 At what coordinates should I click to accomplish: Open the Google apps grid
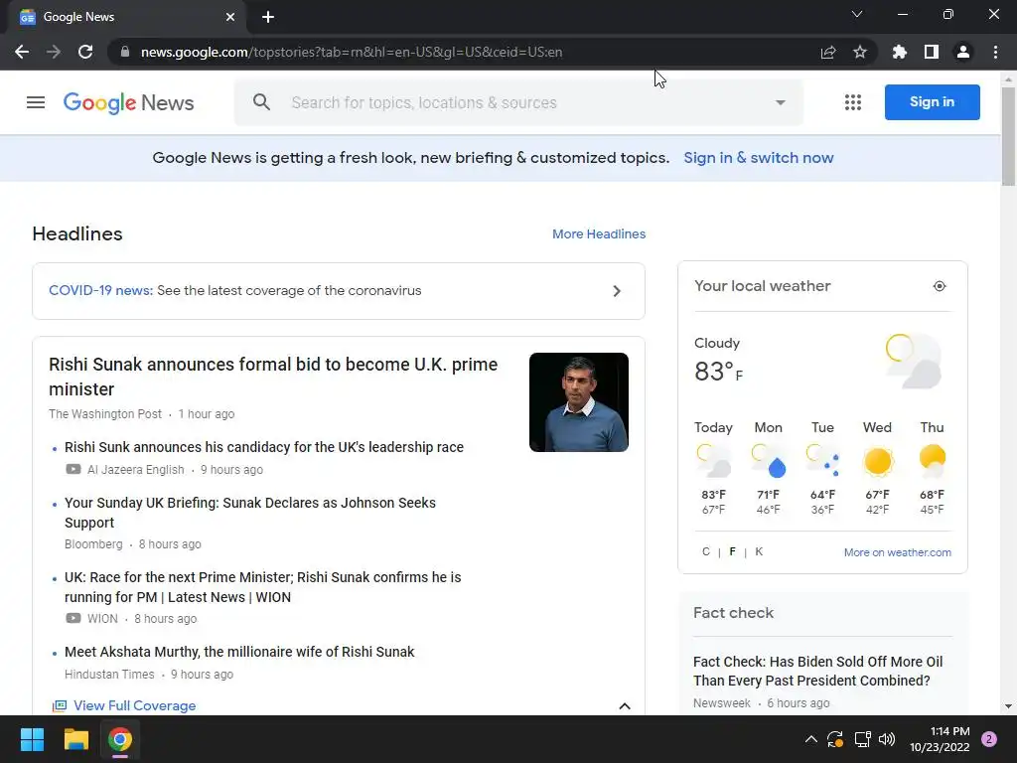(853, 102)
